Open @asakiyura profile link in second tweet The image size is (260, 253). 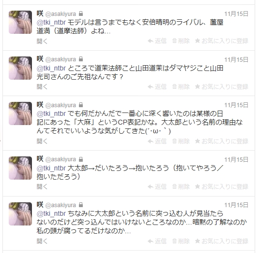61,59
